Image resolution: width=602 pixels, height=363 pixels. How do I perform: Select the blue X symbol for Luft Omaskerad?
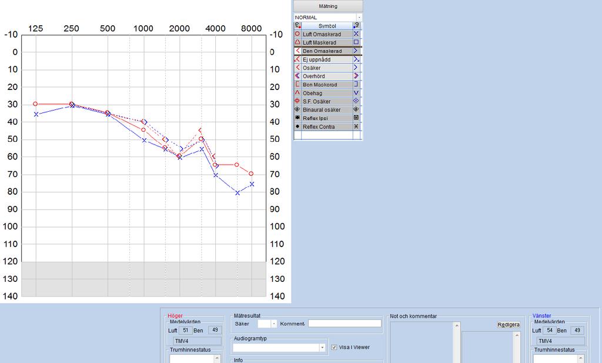pyautogui.click(x=356, y=34)
